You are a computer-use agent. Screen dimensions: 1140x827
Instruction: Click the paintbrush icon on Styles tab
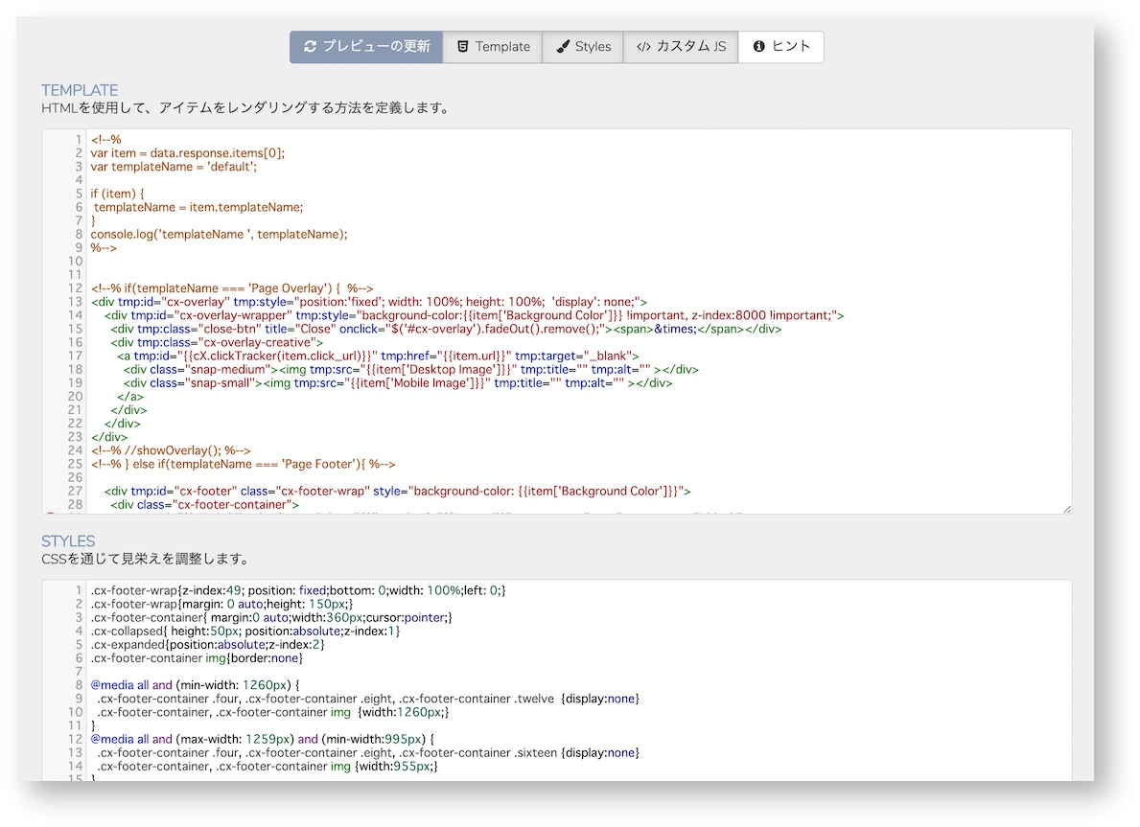click(563, 47)
